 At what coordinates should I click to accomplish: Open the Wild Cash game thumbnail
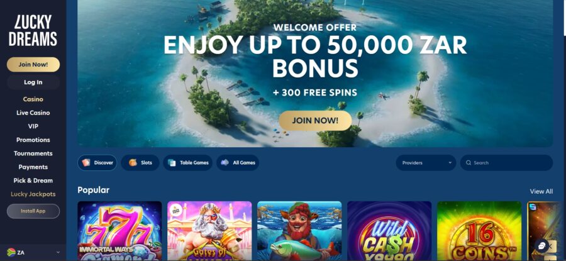click(389, 231)
